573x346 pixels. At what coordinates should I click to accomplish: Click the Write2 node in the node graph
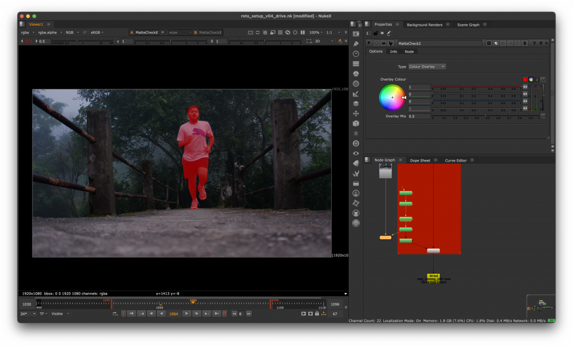(x=433, y=276)
